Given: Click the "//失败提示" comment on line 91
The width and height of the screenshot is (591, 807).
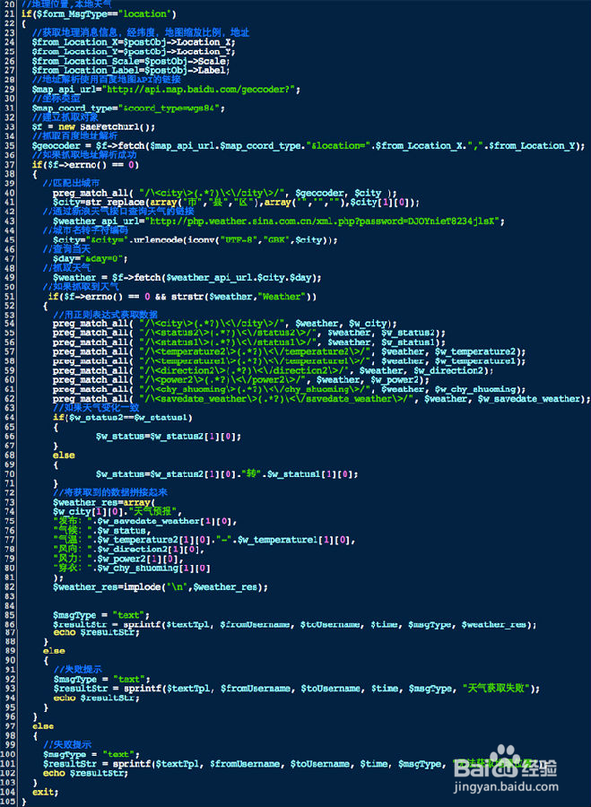Looking at the screenshot, I should pos(77,670).
